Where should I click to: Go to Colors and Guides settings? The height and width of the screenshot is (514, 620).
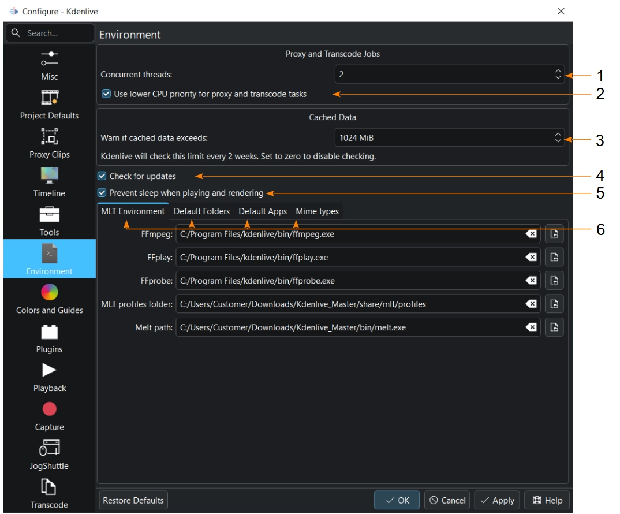[x=49, y=299]
